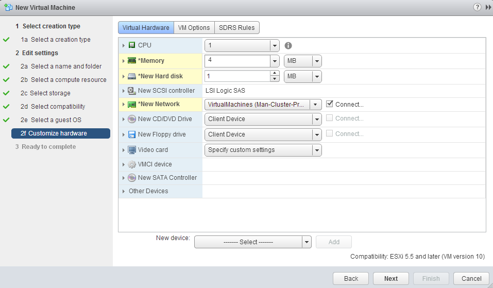Viewport: 493px width, 288px height.
Task: Click the New Network adapter icon
Action: coord(132,105)
